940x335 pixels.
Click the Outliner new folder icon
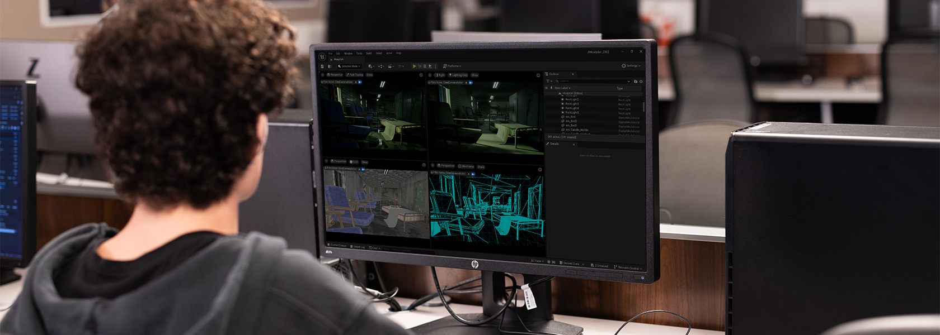click(636, 82)
